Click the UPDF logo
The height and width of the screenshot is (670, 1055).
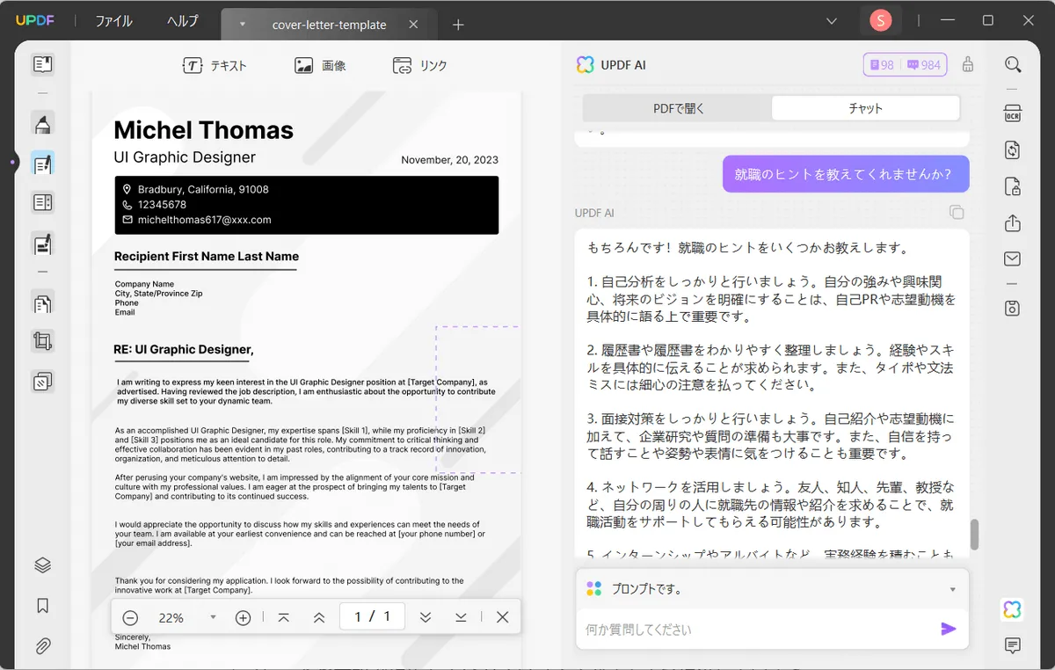34,21
